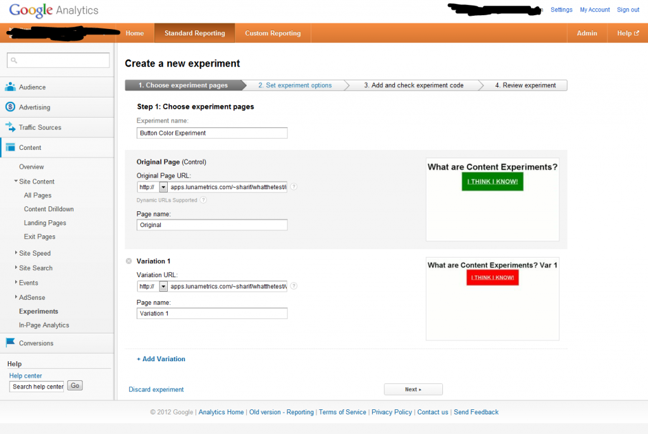The height and width of the screenshot is (434, 648).
Task: Click the Google Analytics logo
Action: coord(54,10)
